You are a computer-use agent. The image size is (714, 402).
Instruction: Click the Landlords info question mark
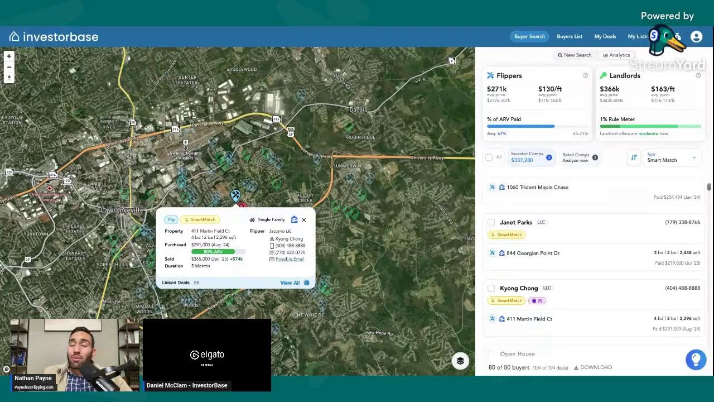point(698,75)
